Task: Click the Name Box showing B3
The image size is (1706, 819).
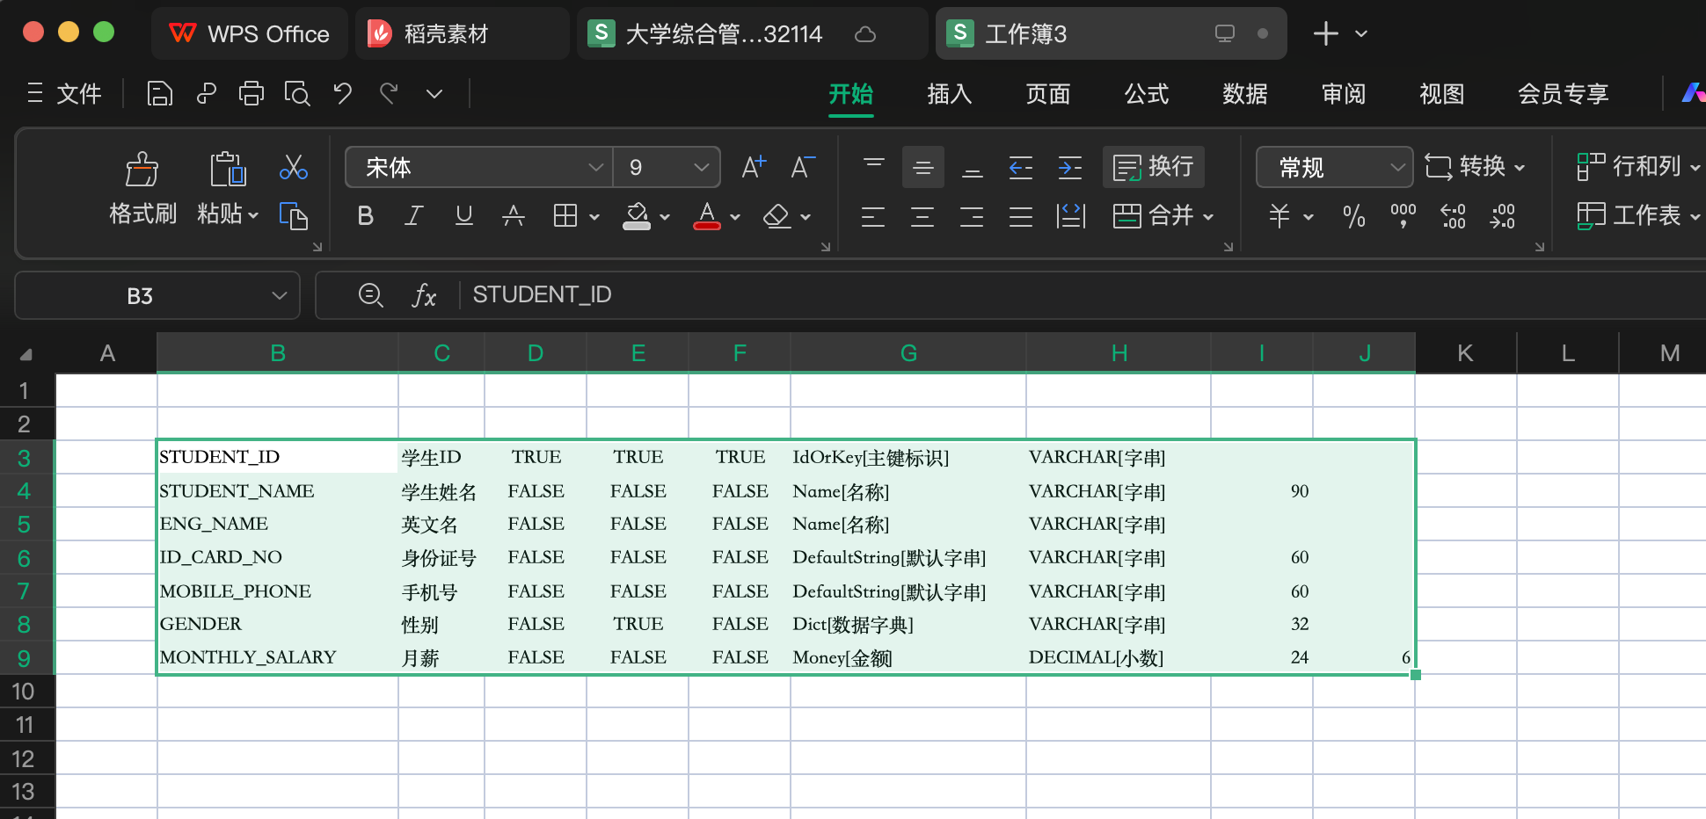Action: pyautogui.click(x=141, y=295)
